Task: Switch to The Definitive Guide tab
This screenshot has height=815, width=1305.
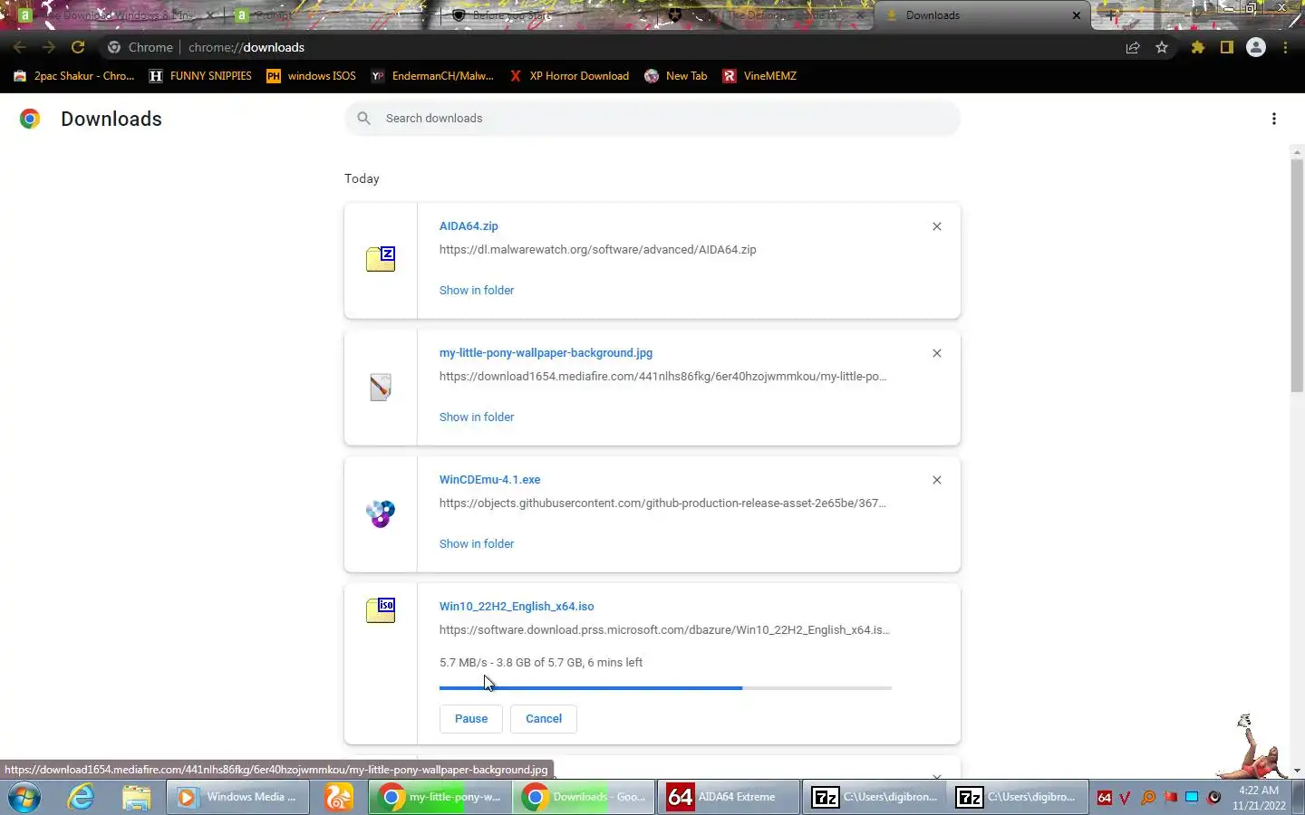Action: tap(767, 15)
